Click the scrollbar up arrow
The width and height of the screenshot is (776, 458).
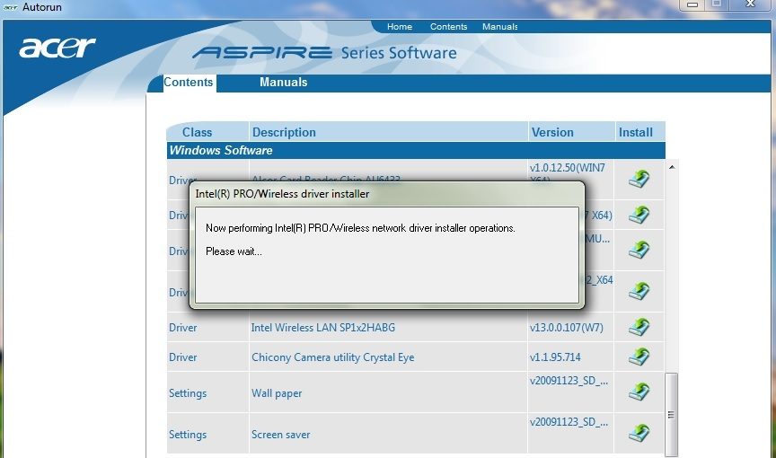point(672,167)
